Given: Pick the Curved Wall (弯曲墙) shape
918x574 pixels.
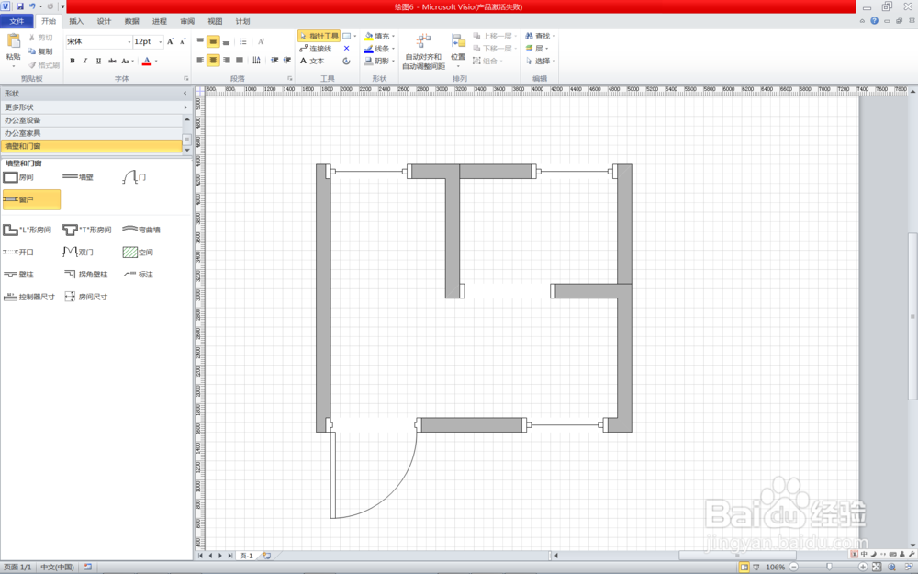Looking at the screenshot, I should click(x=141, y=230).
